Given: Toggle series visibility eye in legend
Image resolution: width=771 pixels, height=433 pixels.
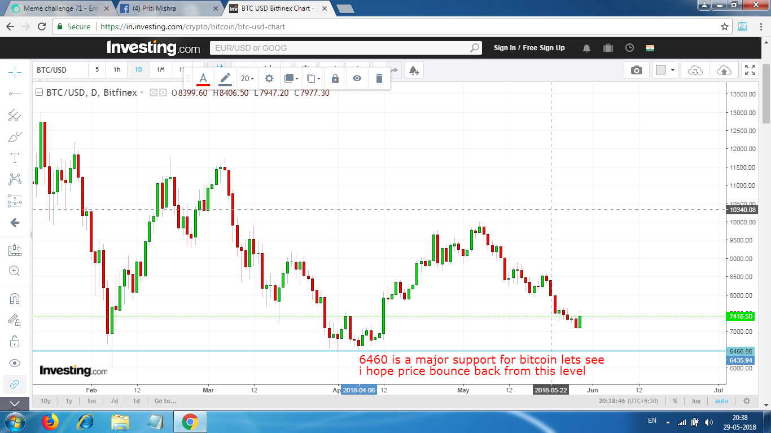Looking at the screenshot, I should tap(154, 92).
